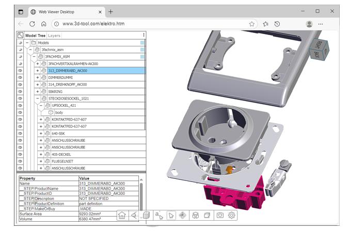The image size is (351, 232).
Task: Open the camera view direction tool
Action: tap(135, 216)
